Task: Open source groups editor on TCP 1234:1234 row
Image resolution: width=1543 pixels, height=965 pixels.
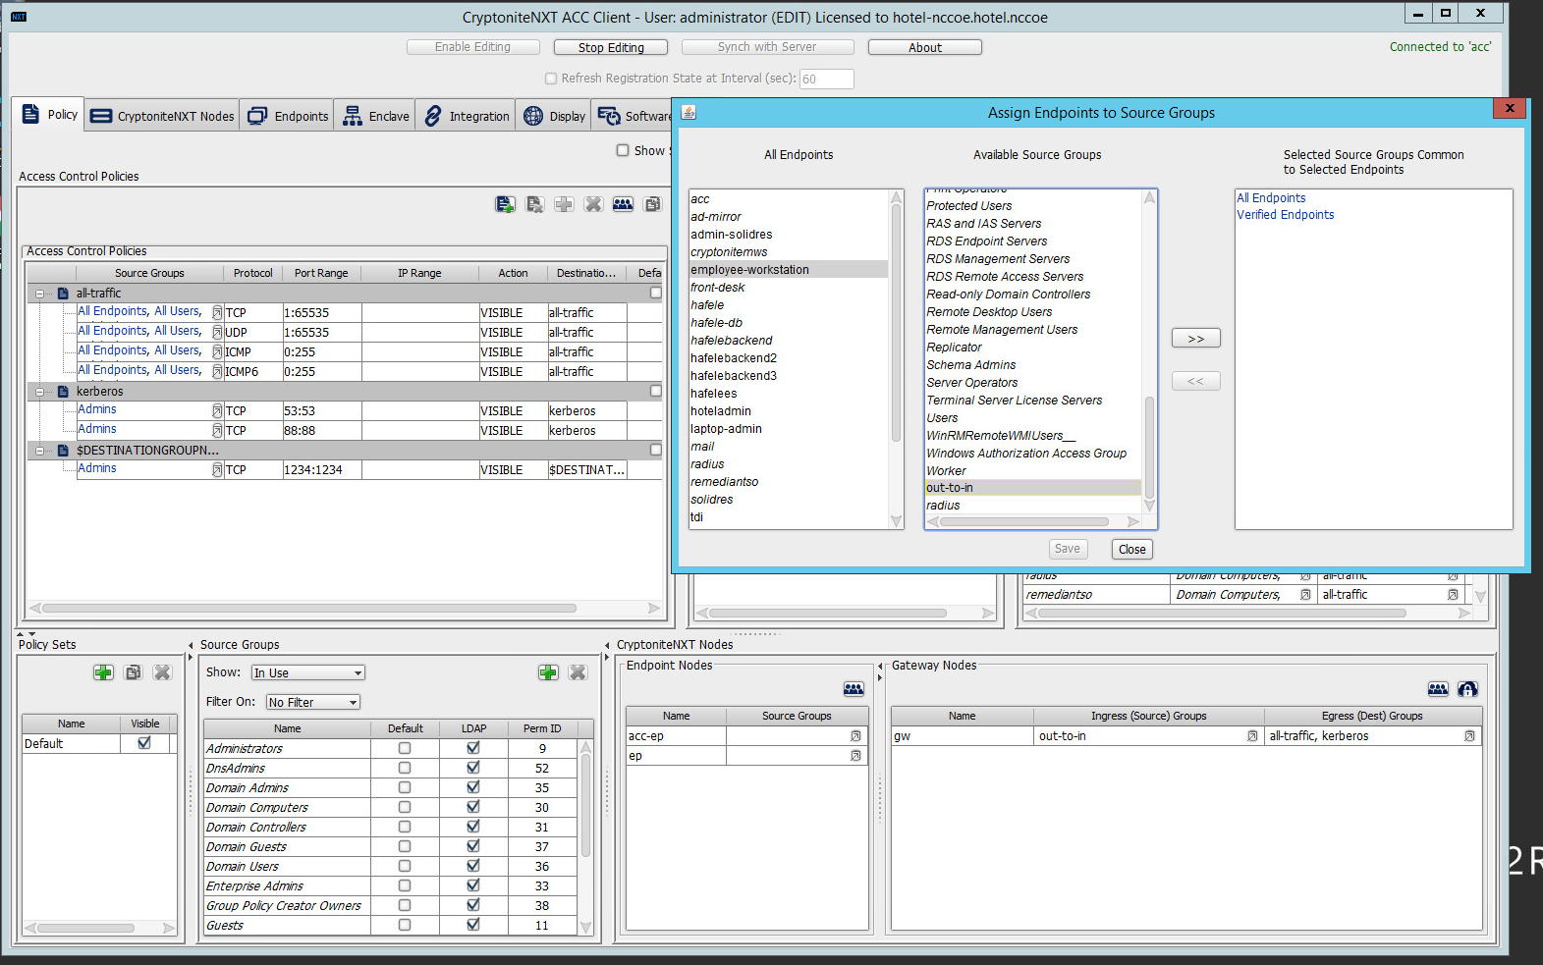Action: (x=217, y=470)
